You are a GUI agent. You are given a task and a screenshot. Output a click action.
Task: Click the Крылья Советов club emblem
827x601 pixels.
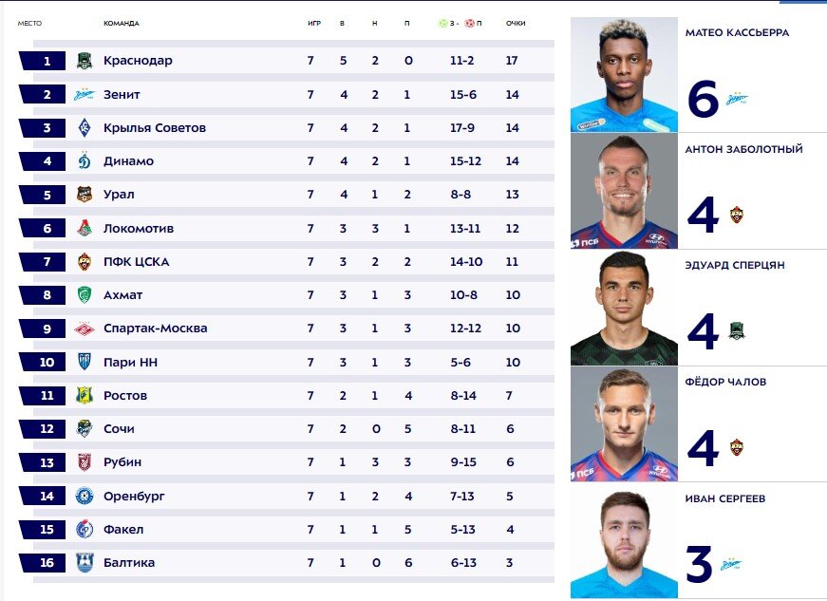click(85, 127)
